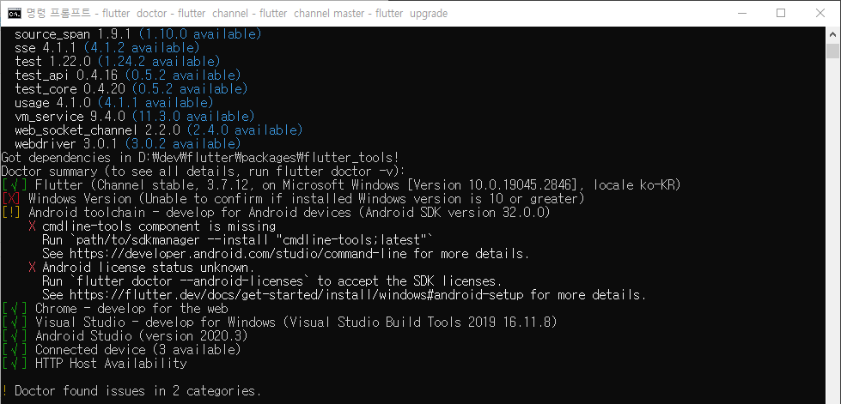This screenshot has height=404, width=841.
Task: Close the command prompt window
Action: point(820,14)
